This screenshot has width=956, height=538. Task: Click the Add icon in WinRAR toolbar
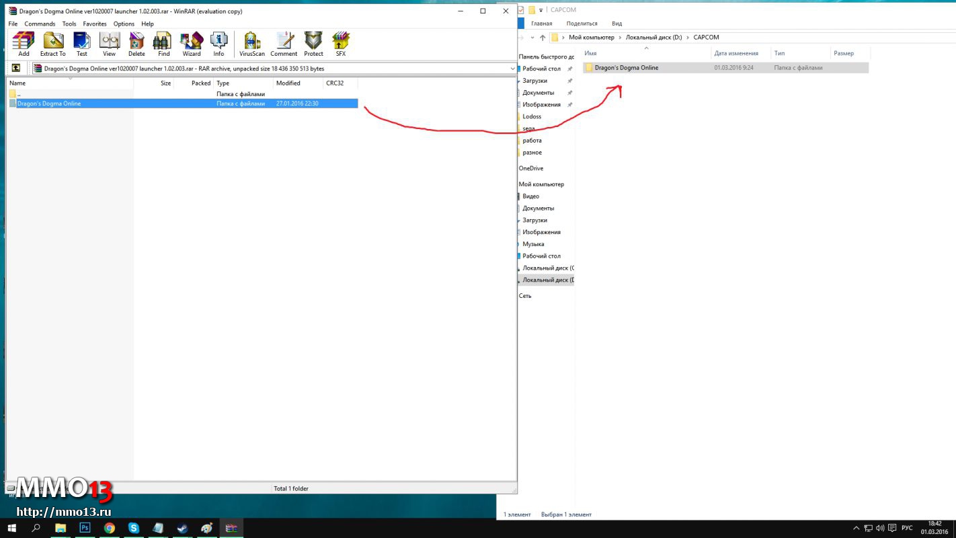(24, 44)
